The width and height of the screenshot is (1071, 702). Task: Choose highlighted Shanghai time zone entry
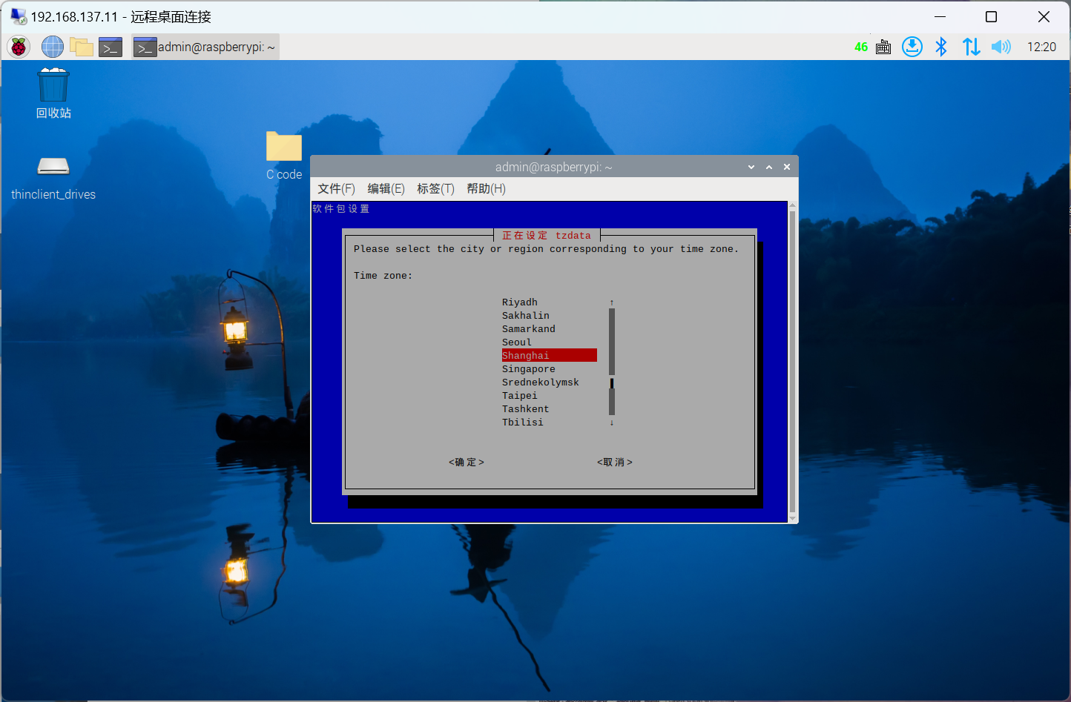tap(549, 355)
